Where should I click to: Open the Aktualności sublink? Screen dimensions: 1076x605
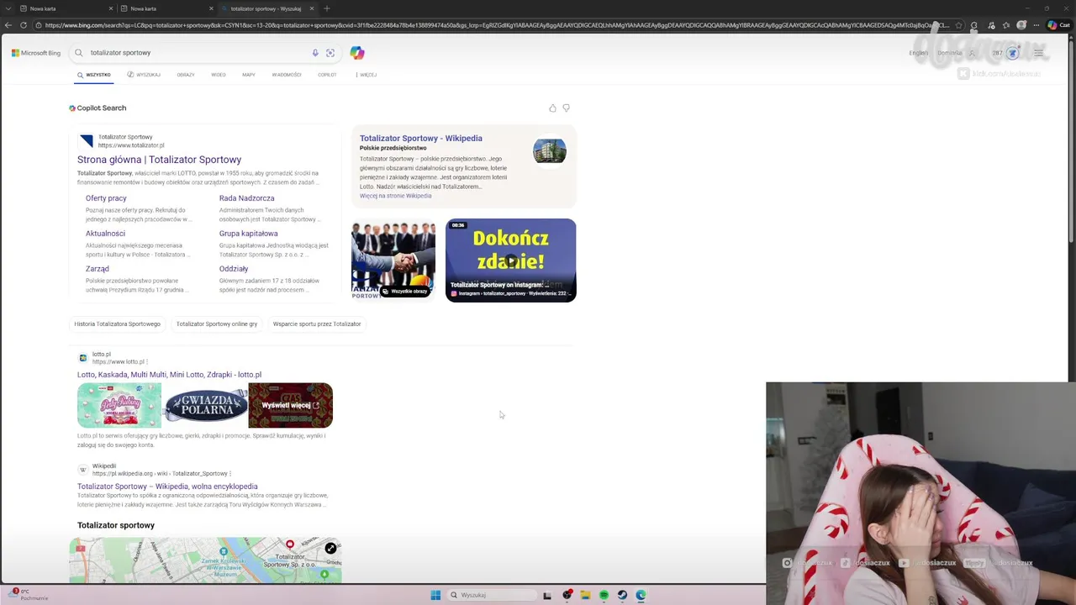[x=105, y=234]
